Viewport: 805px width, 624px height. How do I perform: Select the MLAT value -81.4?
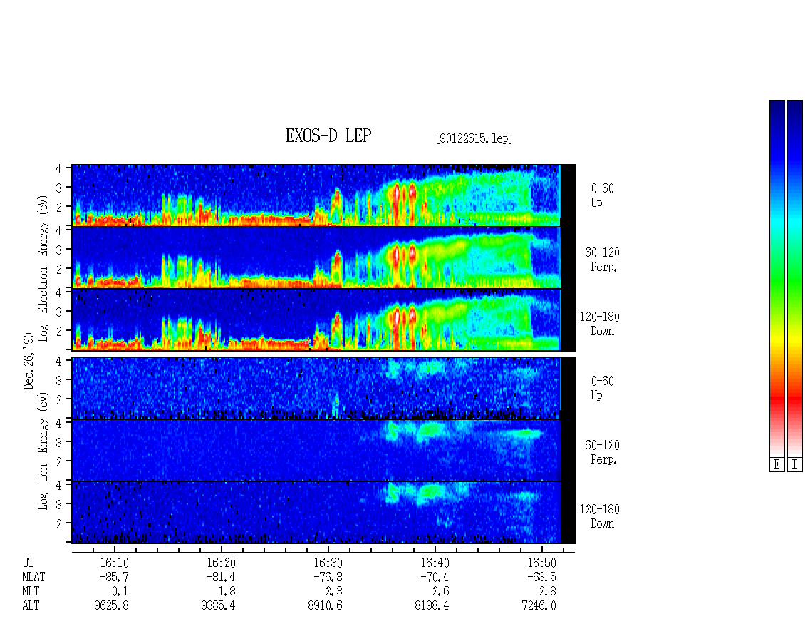tap(221, 577)
